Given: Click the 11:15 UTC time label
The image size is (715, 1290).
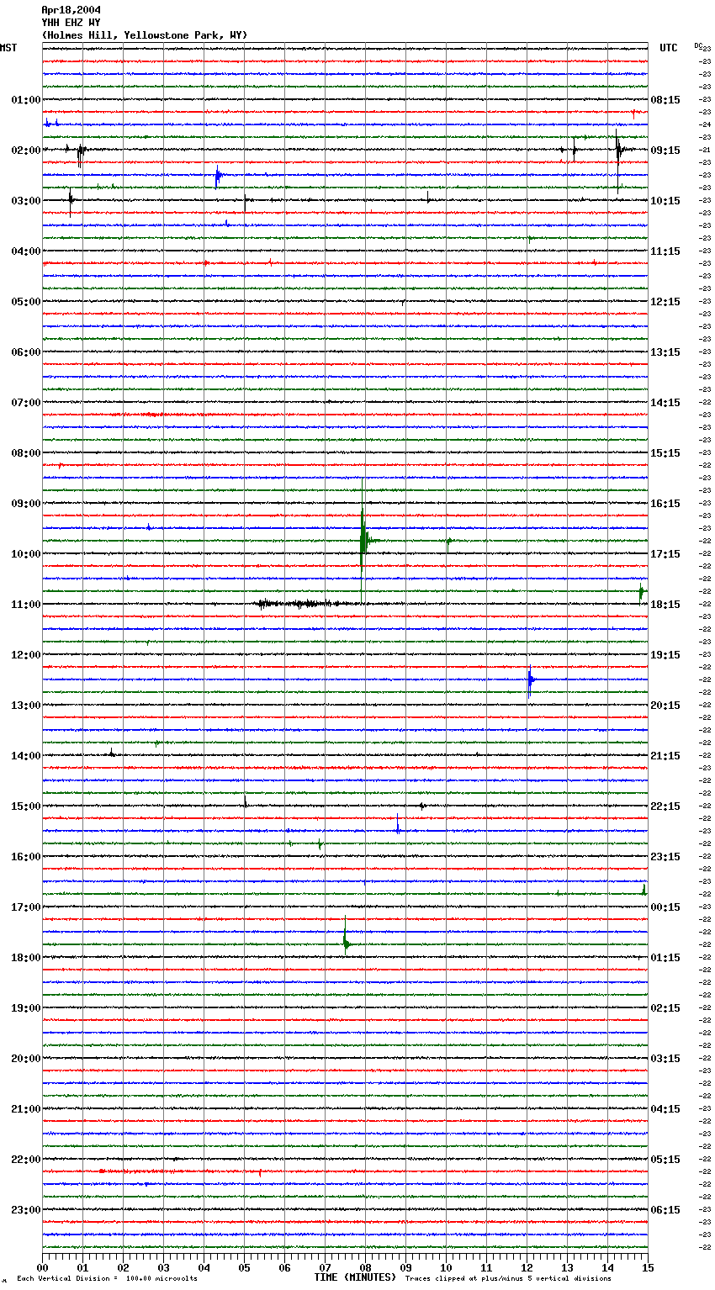Looking at the screenshot, I should point(665,251).
